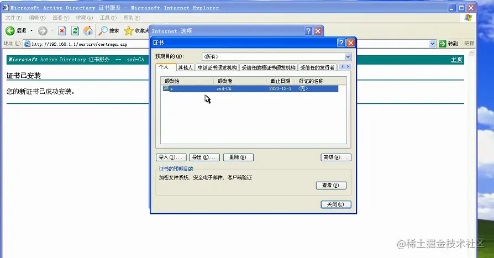This screenshot has height=258, width=494.
Task: Select the zxd-CA issuer cell in the certificate row
Action: 224,89
